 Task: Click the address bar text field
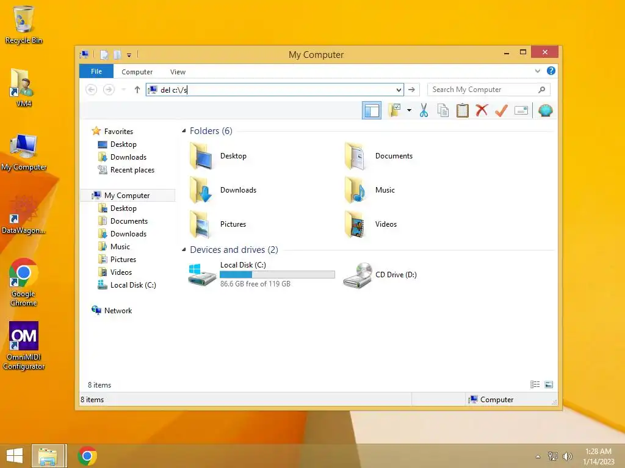point(275,90)
